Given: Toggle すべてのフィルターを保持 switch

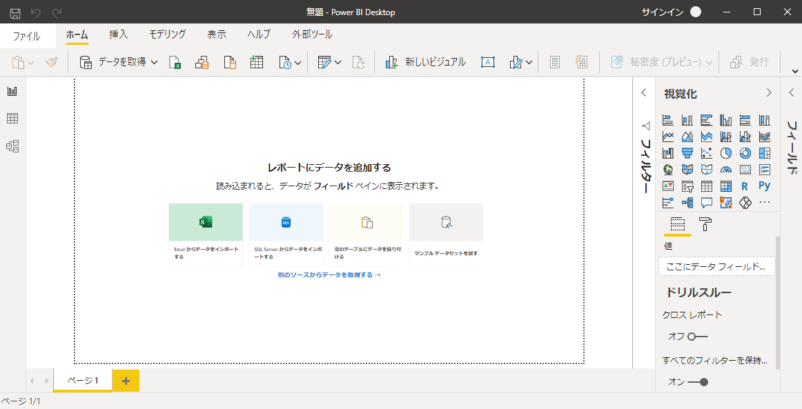Looking at the screenshot, I should [698, 382].
